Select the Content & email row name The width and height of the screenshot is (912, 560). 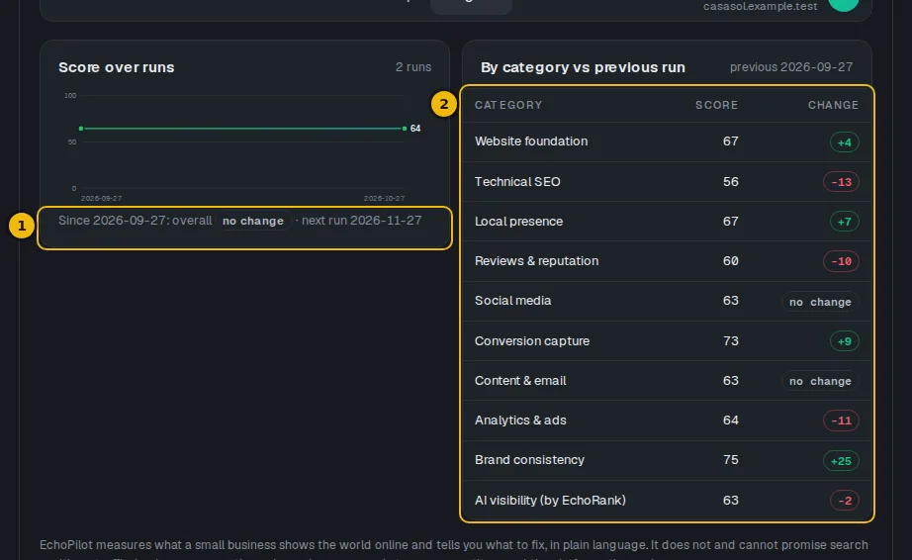coord(520,381)
